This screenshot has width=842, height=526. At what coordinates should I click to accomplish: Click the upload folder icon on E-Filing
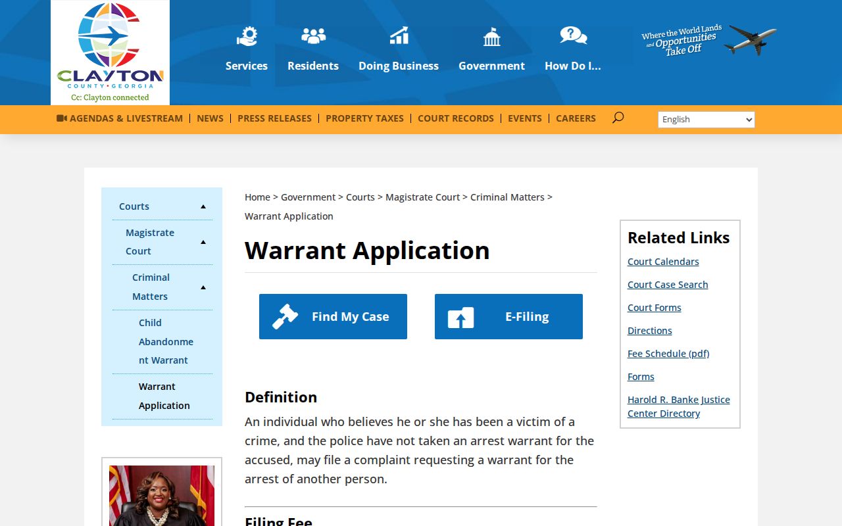460,318
